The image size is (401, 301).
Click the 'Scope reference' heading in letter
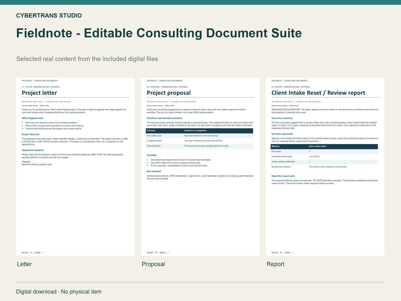[31, 134]
